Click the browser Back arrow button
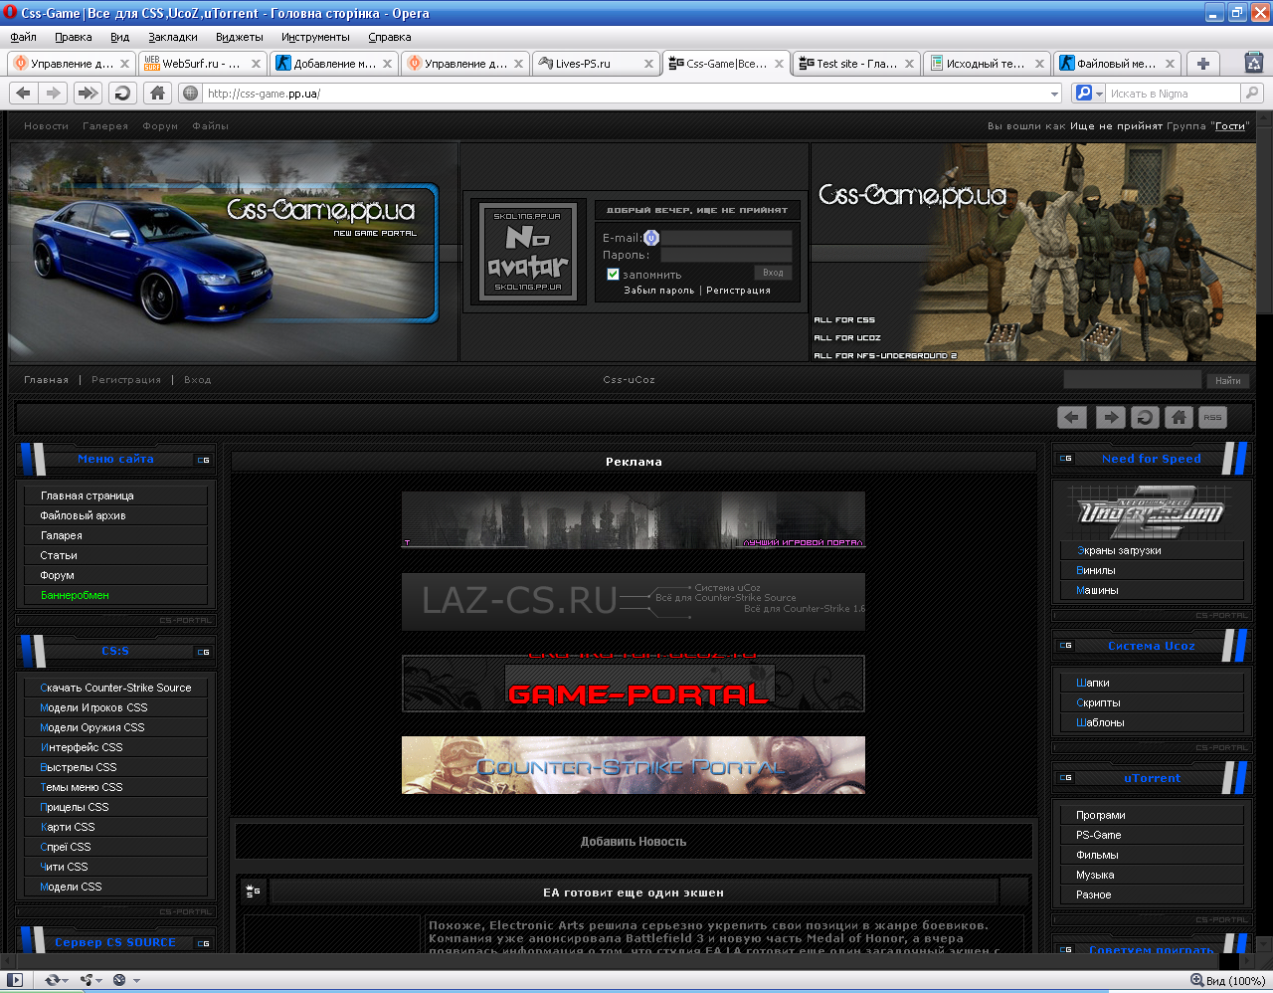This screenshot has width=1273, height=993. coord(24,93)
